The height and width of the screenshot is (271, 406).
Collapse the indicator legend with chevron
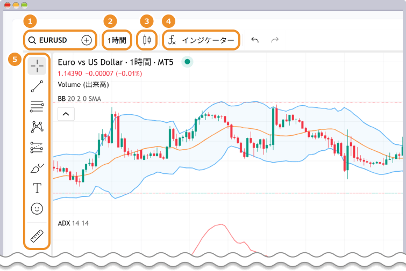point(66,114)
